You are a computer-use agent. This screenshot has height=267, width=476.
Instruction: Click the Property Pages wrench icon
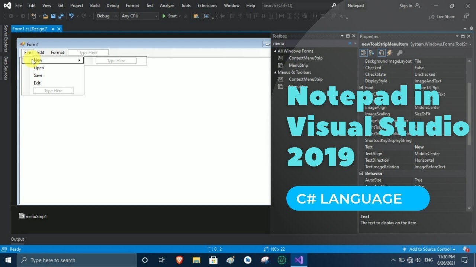point(399,53)
